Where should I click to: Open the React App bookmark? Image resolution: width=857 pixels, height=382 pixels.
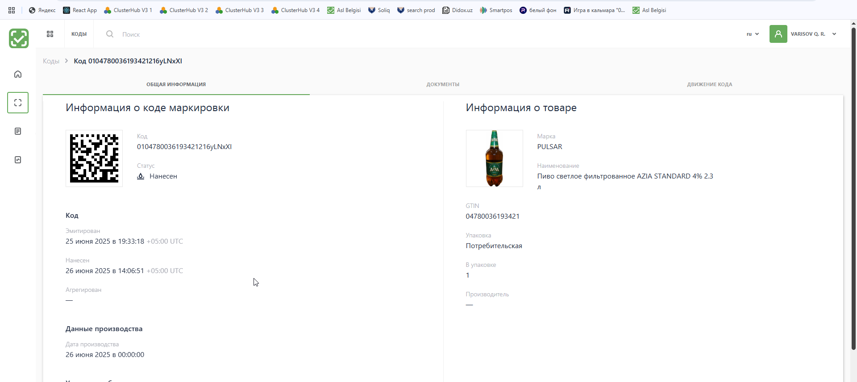[80, 10]
